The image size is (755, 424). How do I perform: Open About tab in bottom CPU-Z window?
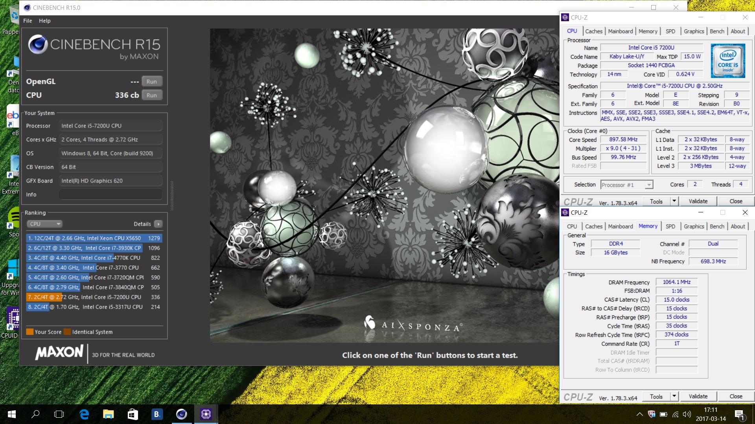coord(738,227)
